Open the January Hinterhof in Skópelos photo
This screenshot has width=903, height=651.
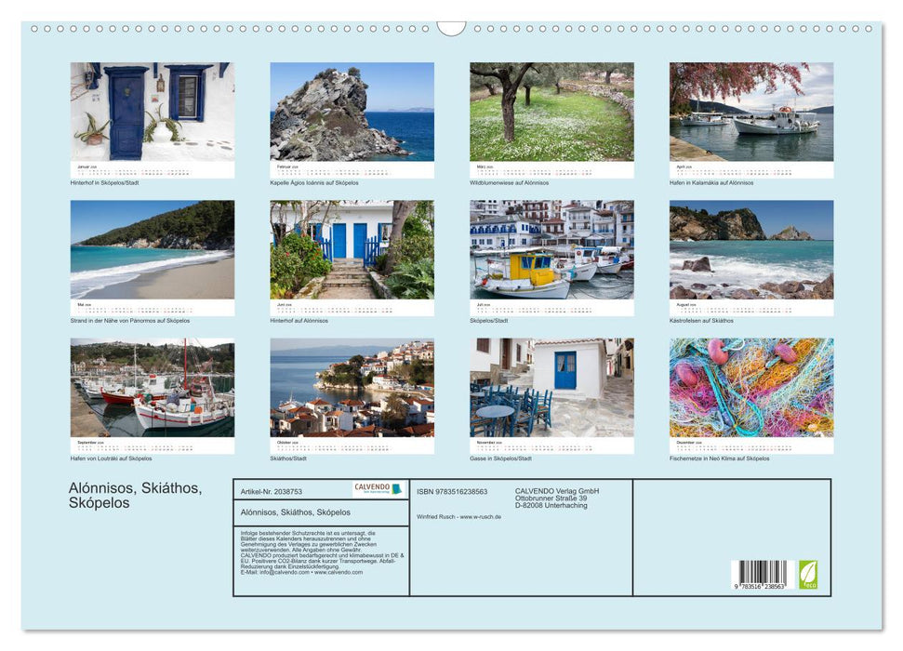pyautogui.click(x=149, y=112)
